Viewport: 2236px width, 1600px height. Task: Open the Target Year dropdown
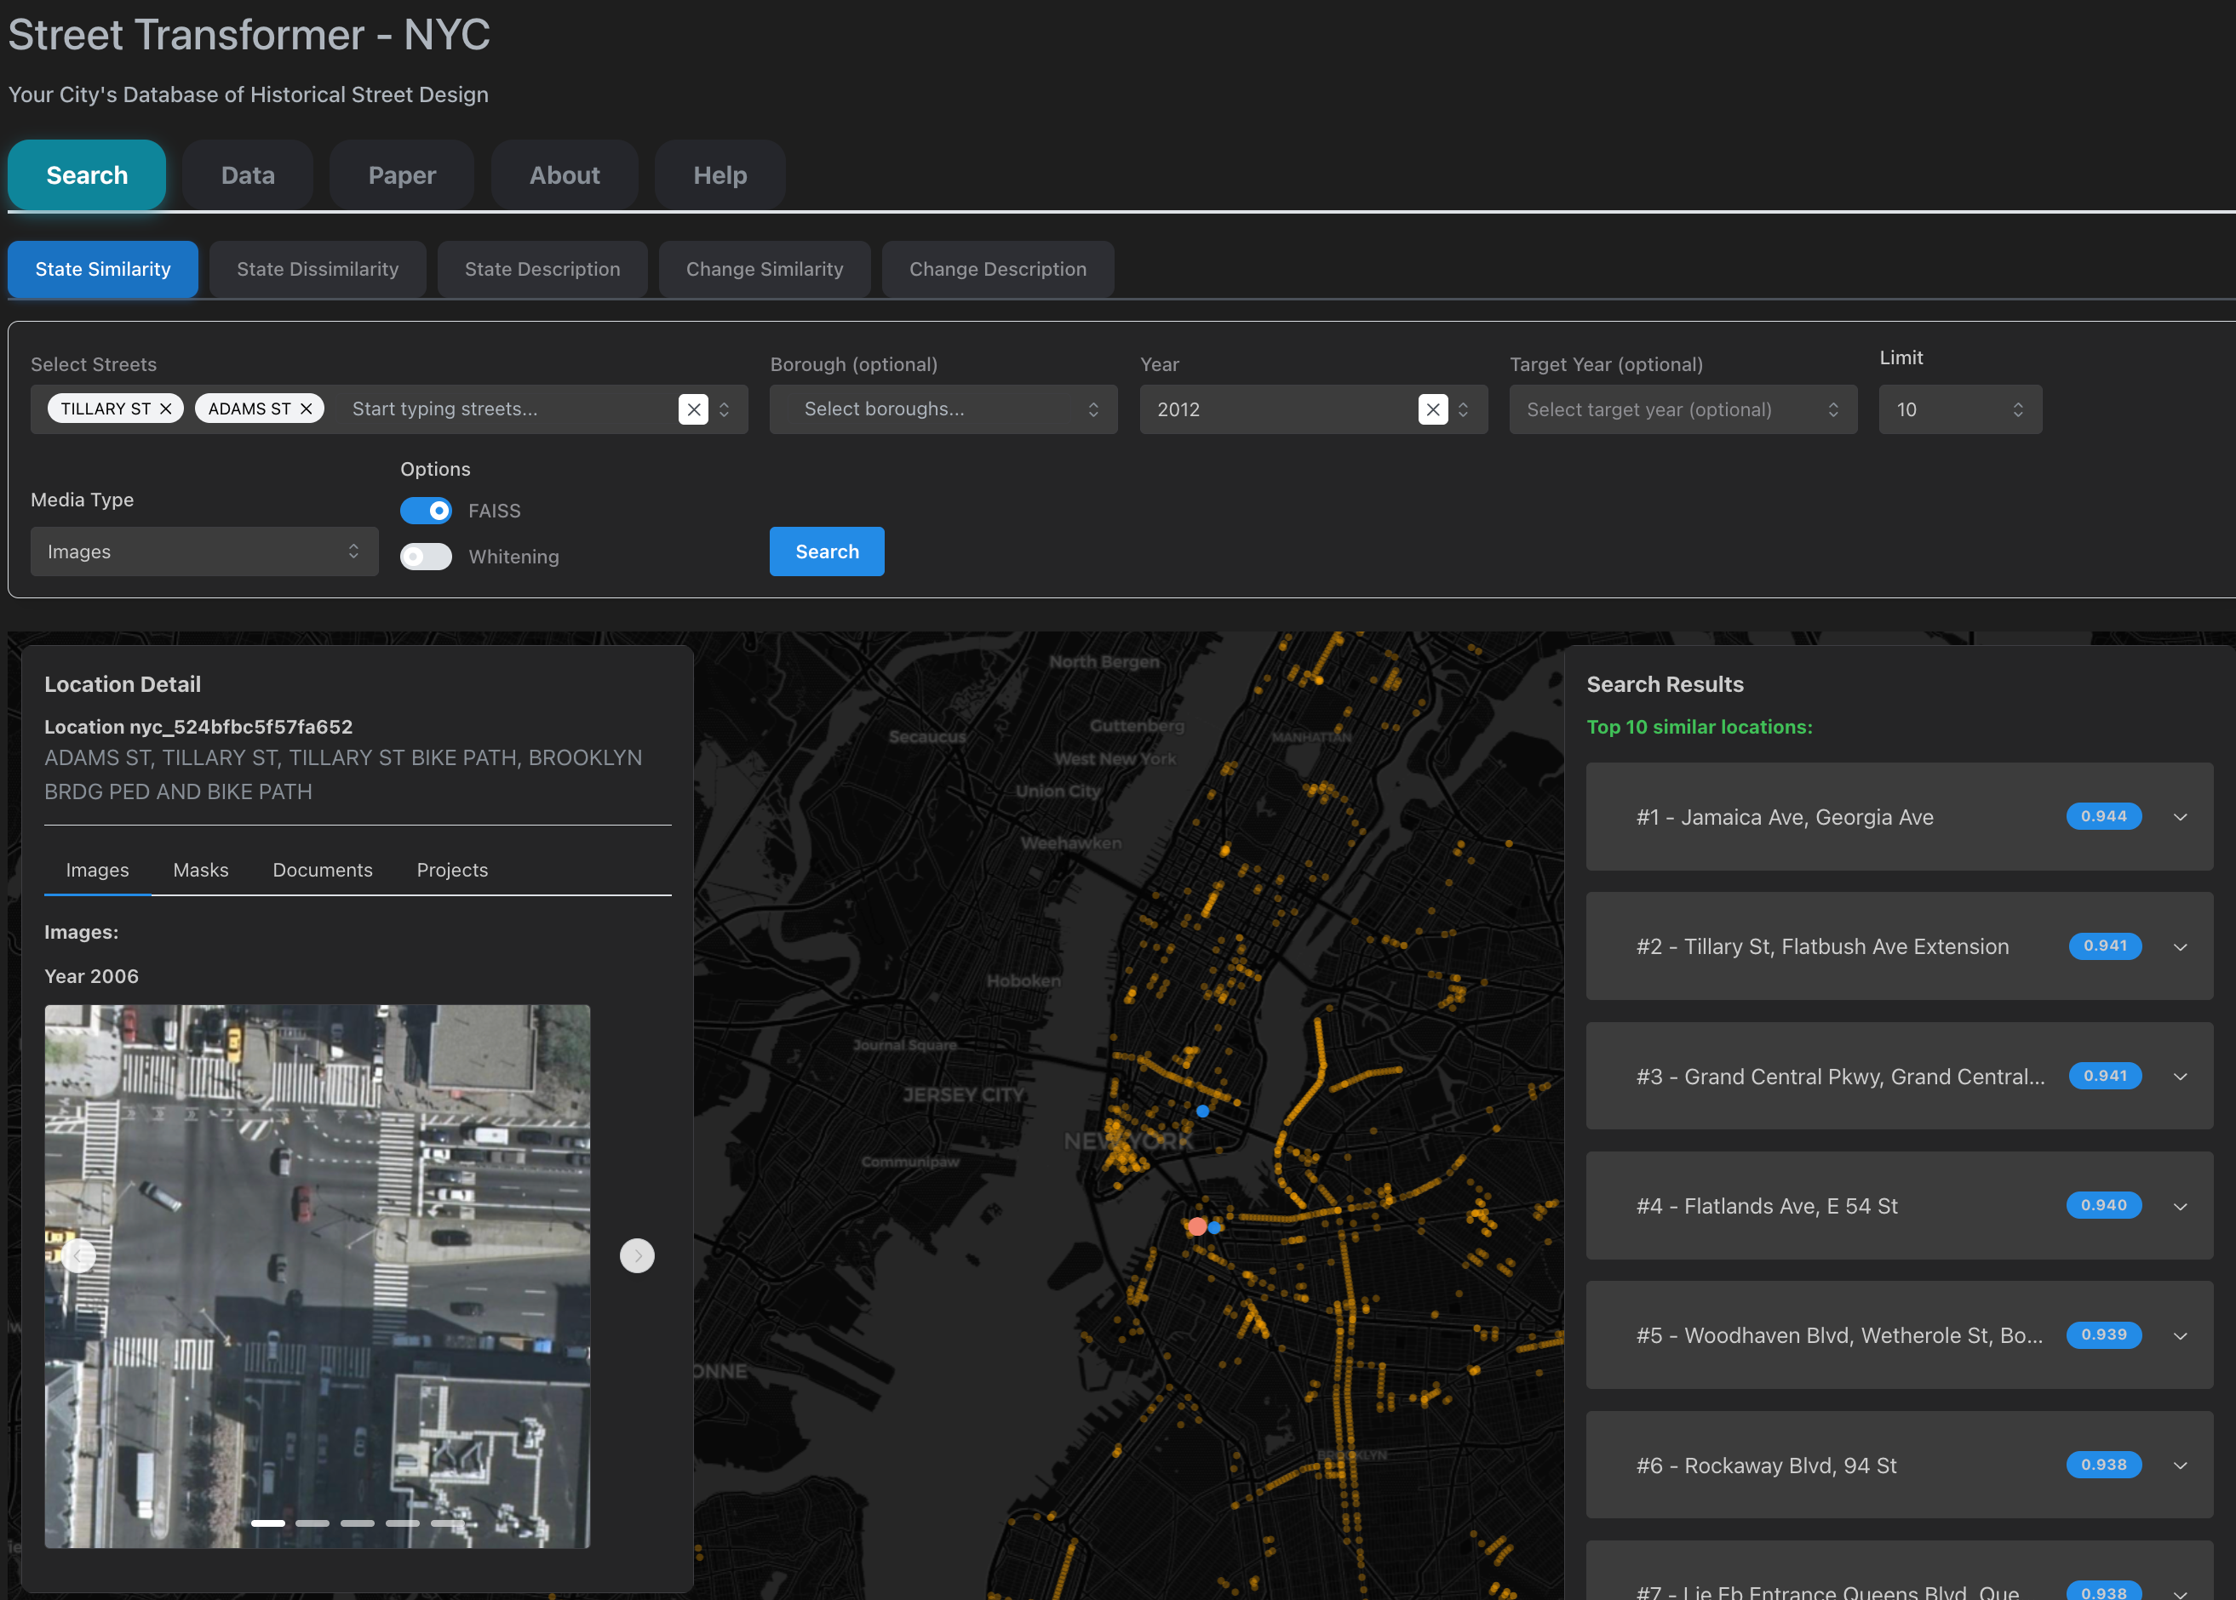1683,410
